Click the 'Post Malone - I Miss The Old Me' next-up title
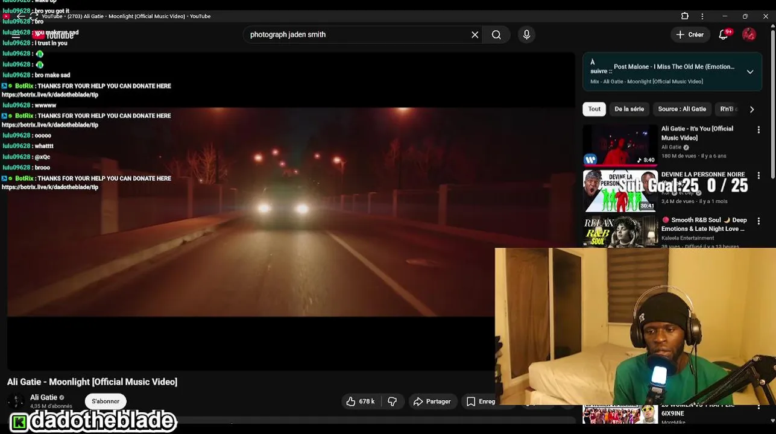The height and width of the screenshot is (434, 776). (674, 67)
